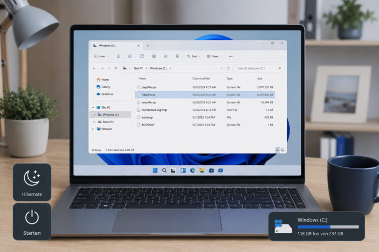Open taskbar Search
Image resolution: width=379 pixels, height=252 pixels.
point(164,170)
